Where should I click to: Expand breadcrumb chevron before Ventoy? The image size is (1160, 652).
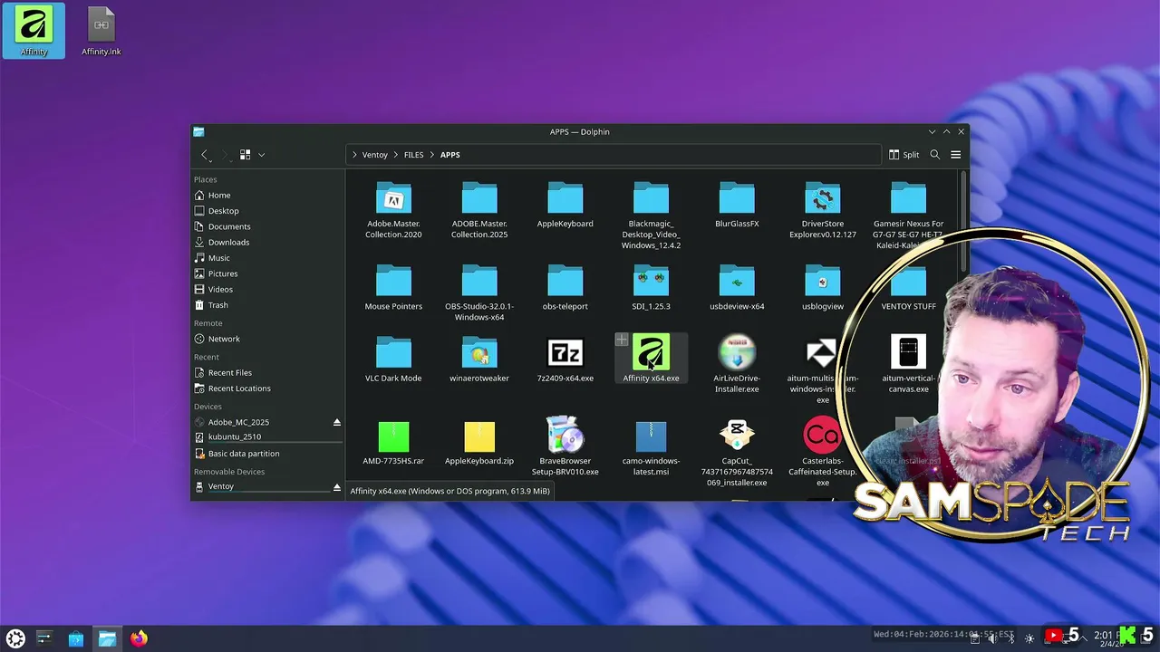354,155
